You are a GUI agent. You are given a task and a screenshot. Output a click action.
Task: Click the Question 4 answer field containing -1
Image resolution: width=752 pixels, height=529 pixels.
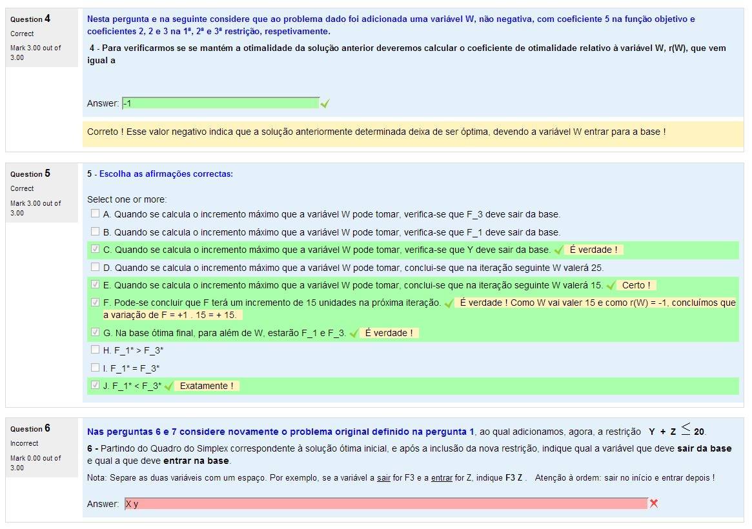point(221,103)
